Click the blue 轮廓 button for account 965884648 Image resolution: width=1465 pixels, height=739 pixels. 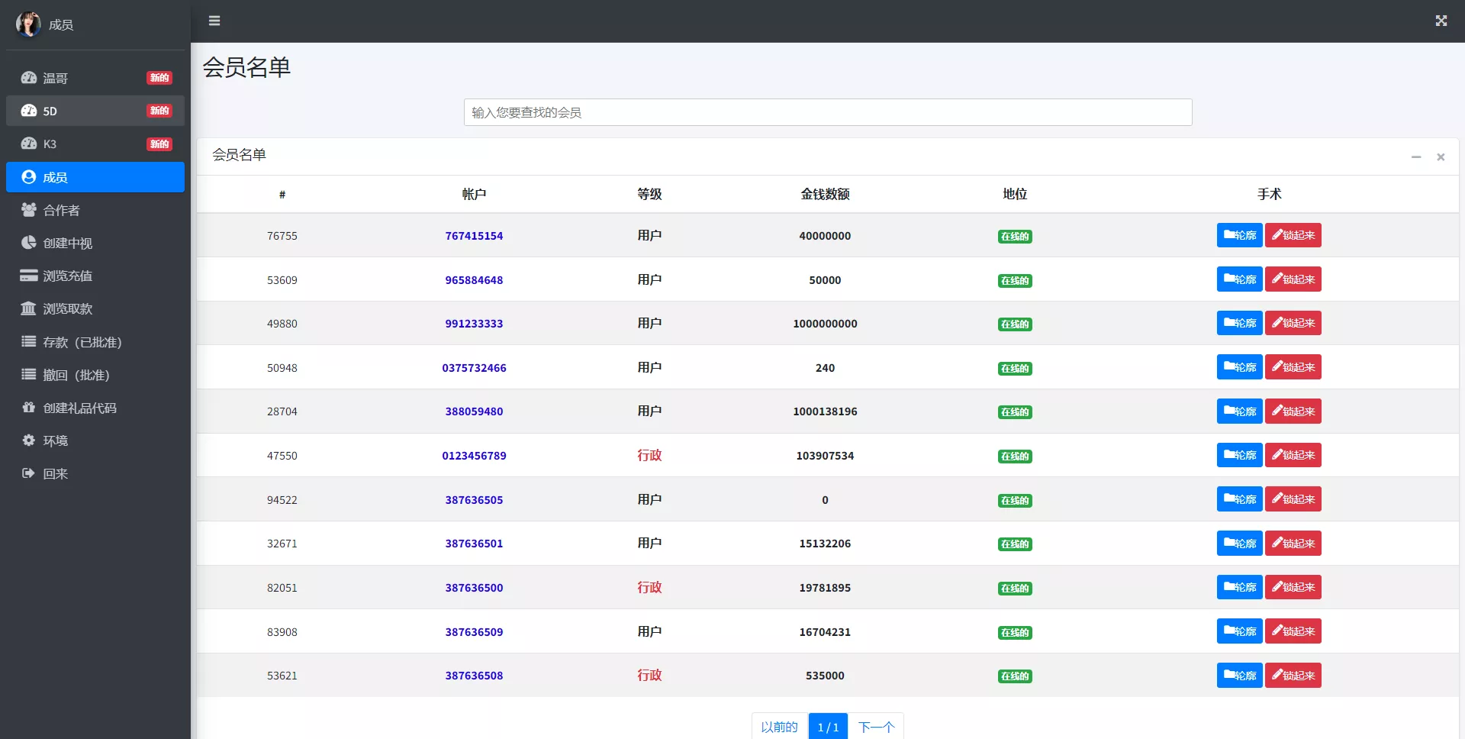point(1239,279)
